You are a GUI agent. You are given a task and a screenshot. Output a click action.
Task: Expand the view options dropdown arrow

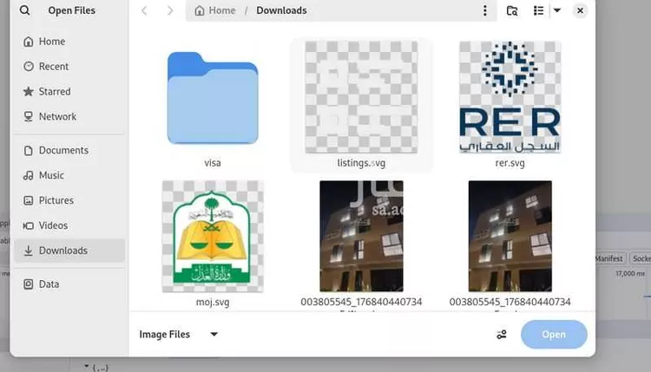click(557, 10)
